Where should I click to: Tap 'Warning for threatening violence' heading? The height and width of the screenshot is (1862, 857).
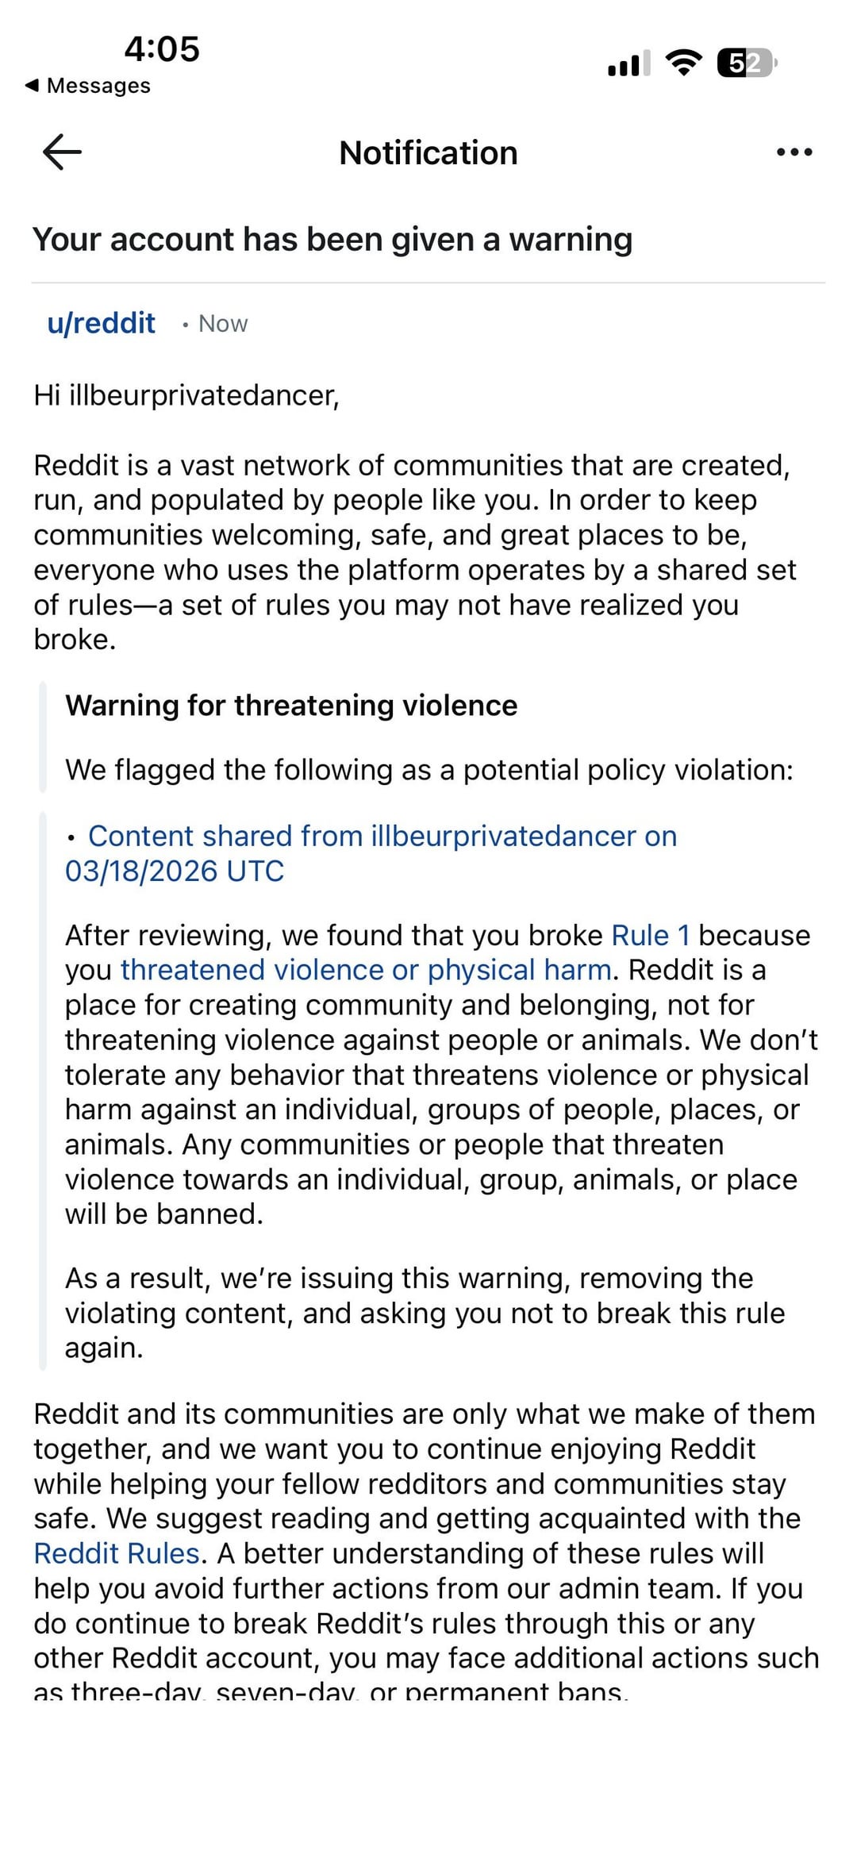[x=291, y=706]
